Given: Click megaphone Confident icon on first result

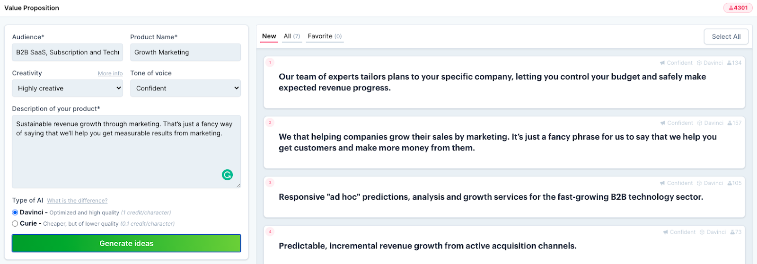Looking at the screenshot, I should point(662,63).
